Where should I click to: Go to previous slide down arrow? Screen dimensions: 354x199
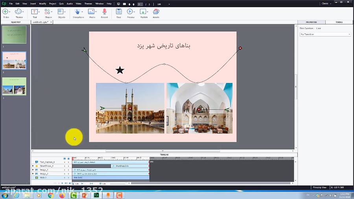(x=129, y=4)
